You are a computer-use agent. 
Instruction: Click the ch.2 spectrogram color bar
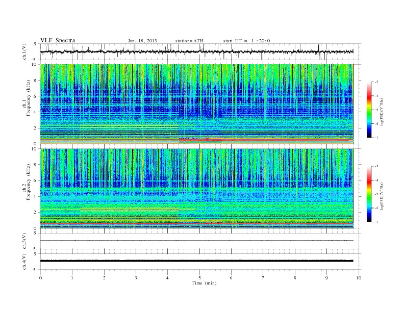(369, 194)
